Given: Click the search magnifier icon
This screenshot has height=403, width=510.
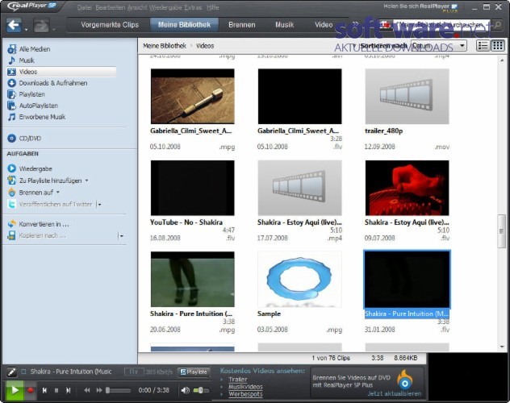Looking at the screenshot, I should coord(497,25).
